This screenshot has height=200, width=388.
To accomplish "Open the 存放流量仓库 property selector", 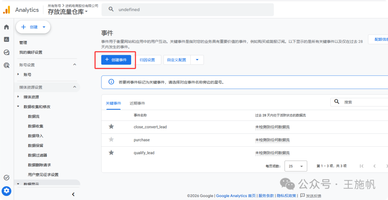I will point(68,12).
